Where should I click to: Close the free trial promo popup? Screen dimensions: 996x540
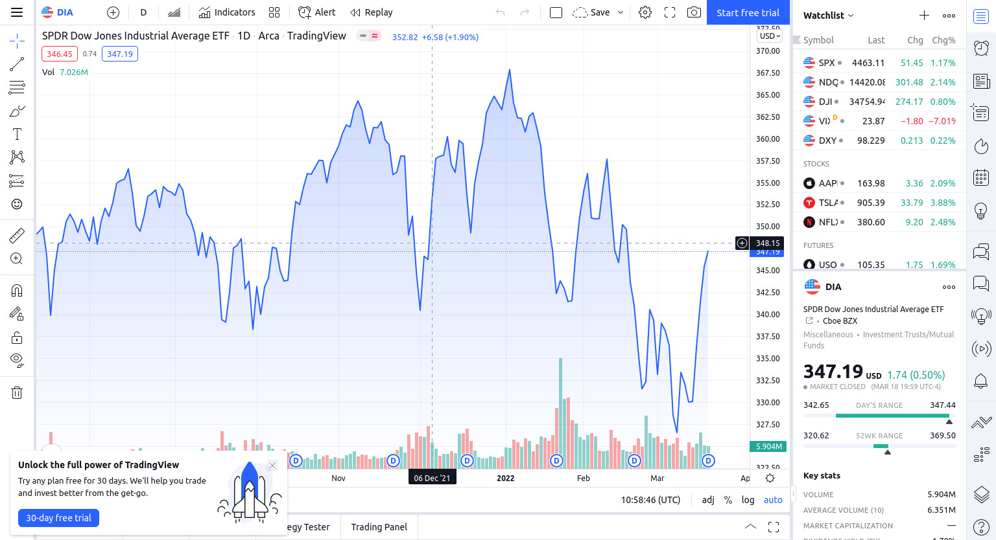coord(272,466)
